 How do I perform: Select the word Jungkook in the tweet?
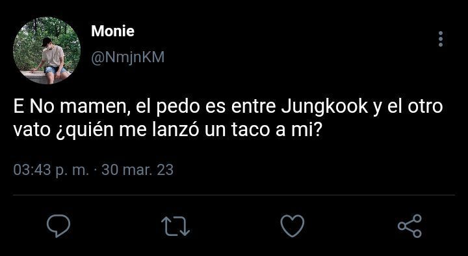pos(324,107)
